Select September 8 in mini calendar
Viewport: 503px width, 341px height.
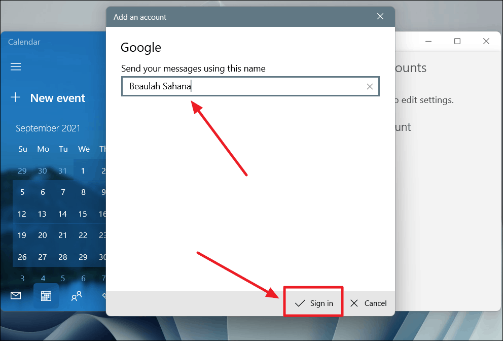tap(83, 192)
